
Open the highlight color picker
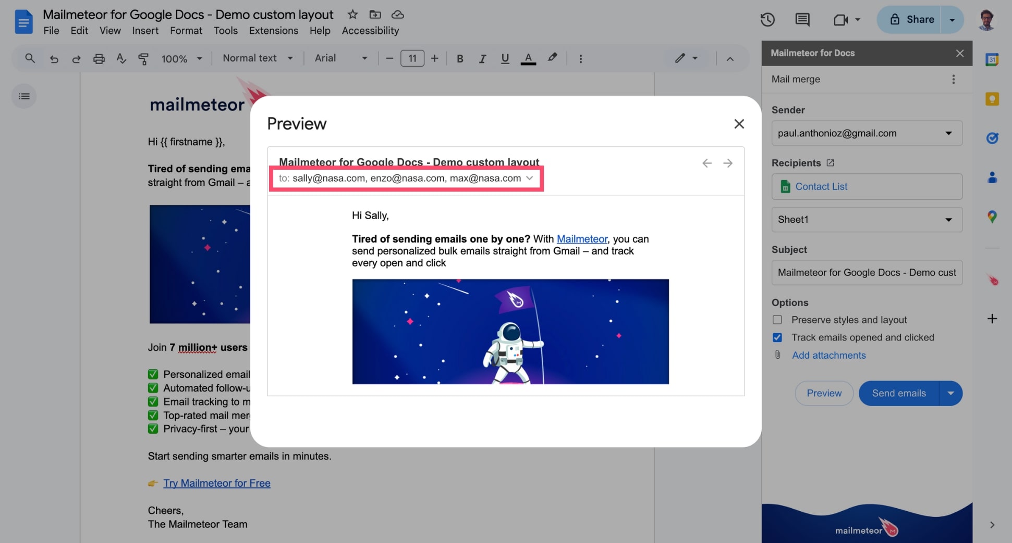click(552, 58)
